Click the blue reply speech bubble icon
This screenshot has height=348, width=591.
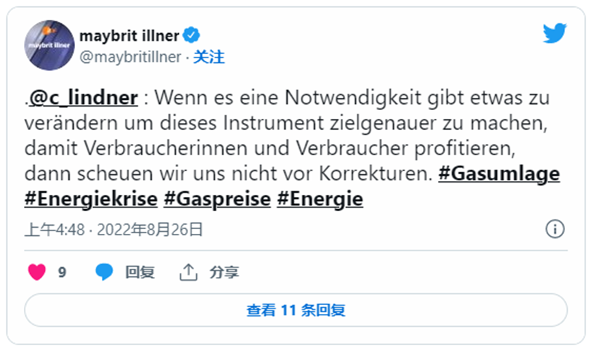(104, 272)
